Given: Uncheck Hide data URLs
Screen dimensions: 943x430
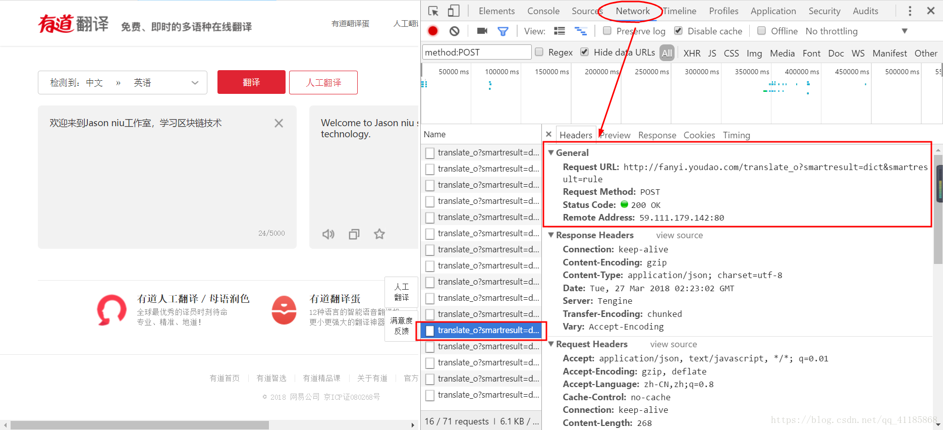Looking at the screenshot, I should click(584, 52).
